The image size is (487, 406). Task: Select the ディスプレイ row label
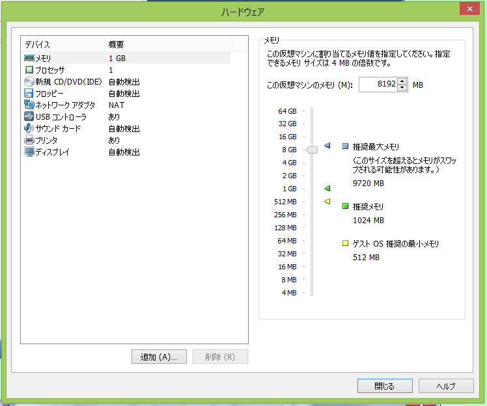tap(53, 152)
